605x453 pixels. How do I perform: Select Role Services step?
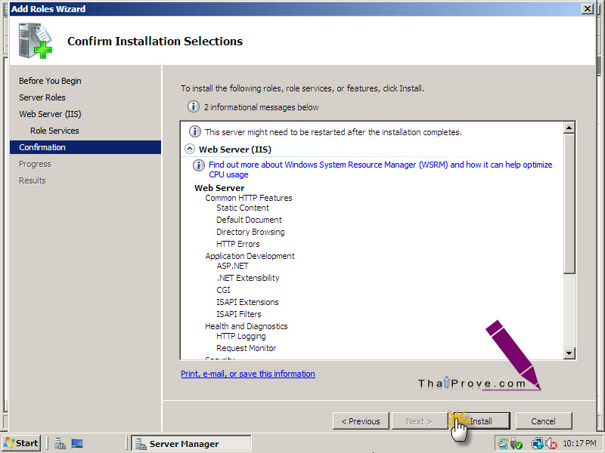click(54, 131)
